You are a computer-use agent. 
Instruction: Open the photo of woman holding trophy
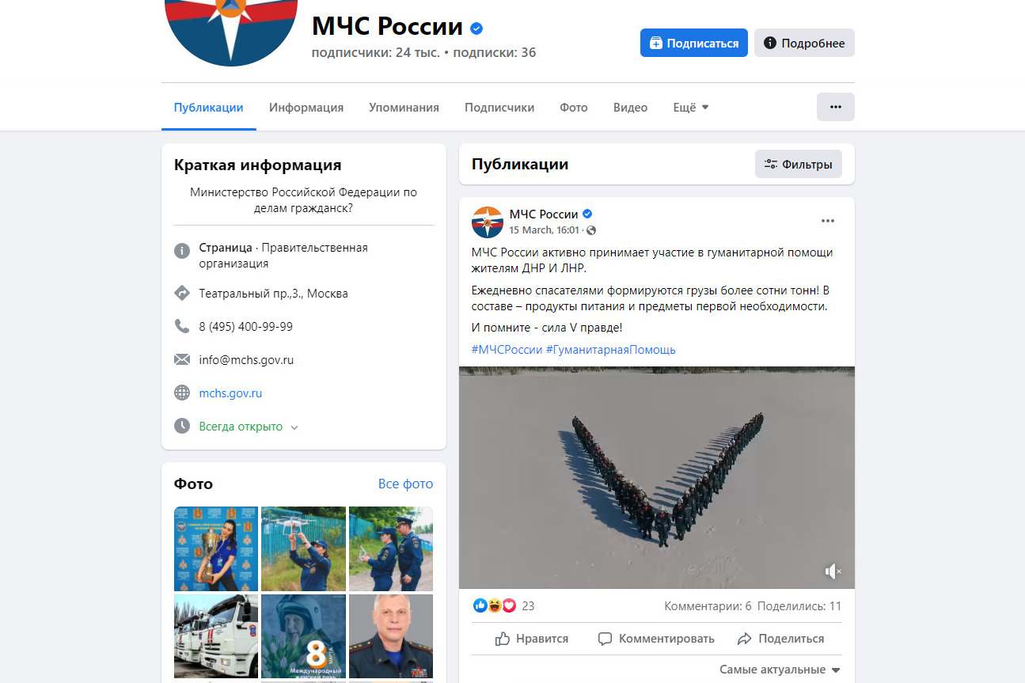pos(216,548)
